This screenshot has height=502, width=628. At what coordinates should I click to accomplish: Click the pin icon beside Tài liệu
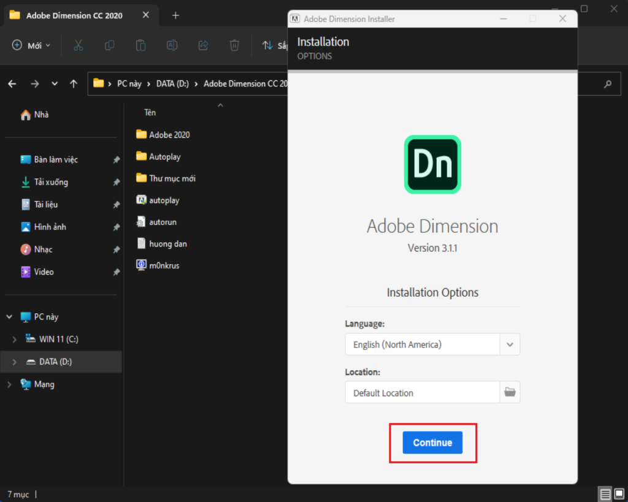[116, 205]
